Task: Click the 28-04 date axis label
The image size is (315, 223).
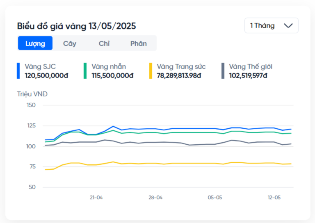Action: click(155, 197)
